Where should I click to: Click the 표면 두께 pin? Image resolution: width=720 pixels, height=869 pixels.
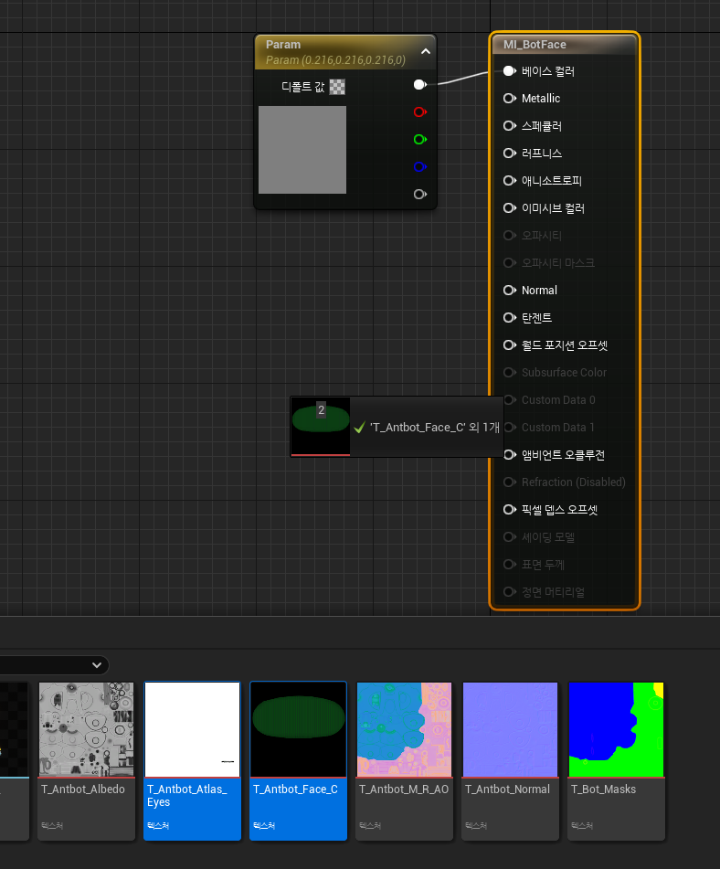tap(509, 564)
